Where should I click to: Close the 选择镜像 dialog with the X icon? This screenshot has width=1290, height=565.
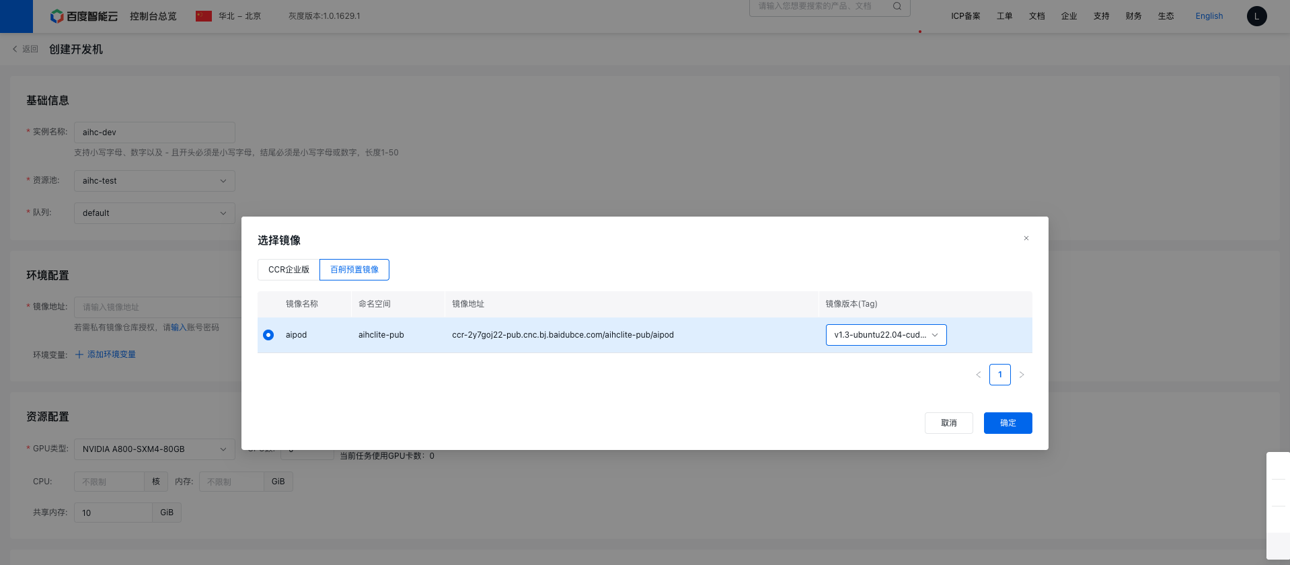(x=1026, y=238)
